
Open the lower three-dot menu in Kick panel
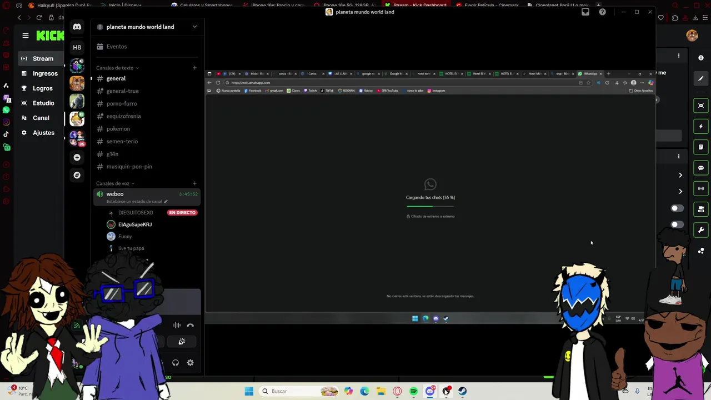click(678, 157)
